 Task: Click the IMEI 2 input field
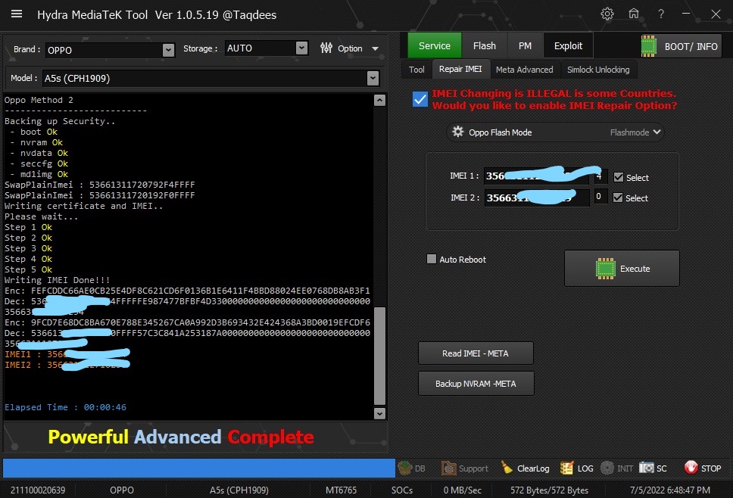pos(536,198)
